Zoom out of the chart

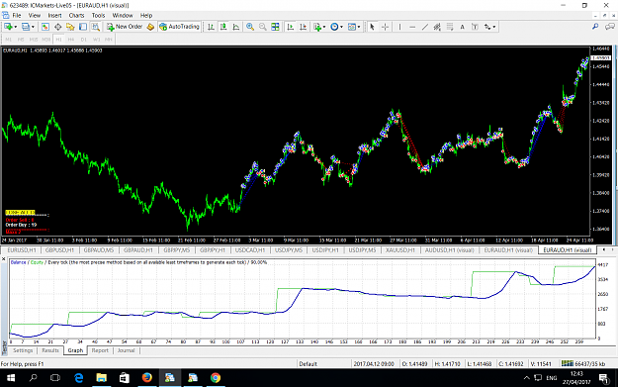click(262, 27)
